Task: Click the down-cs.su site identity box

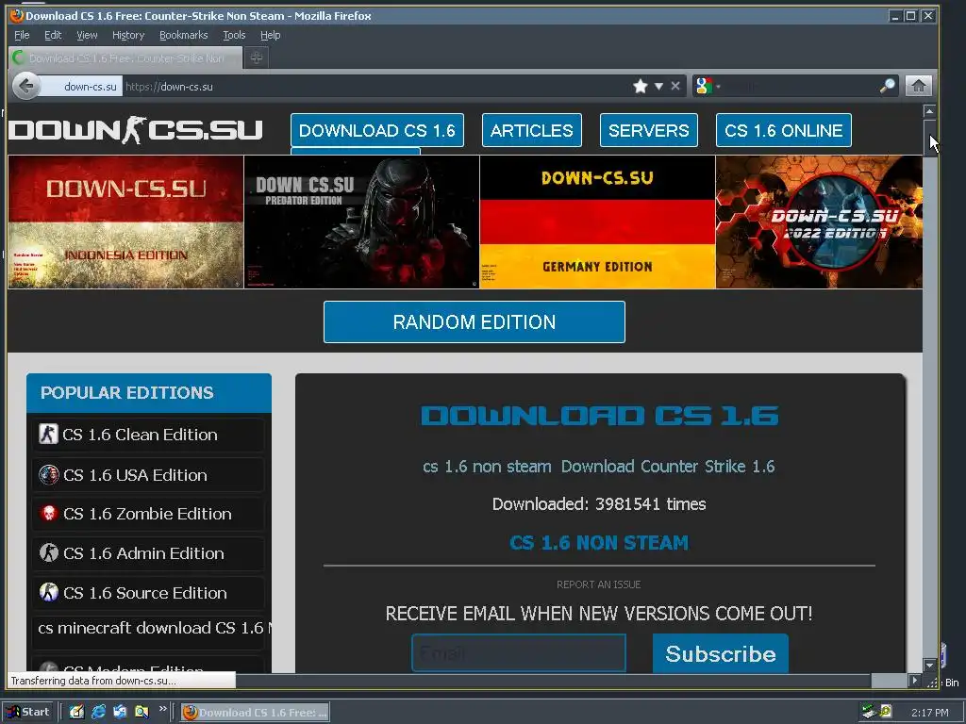Action: tap(82, 87)
